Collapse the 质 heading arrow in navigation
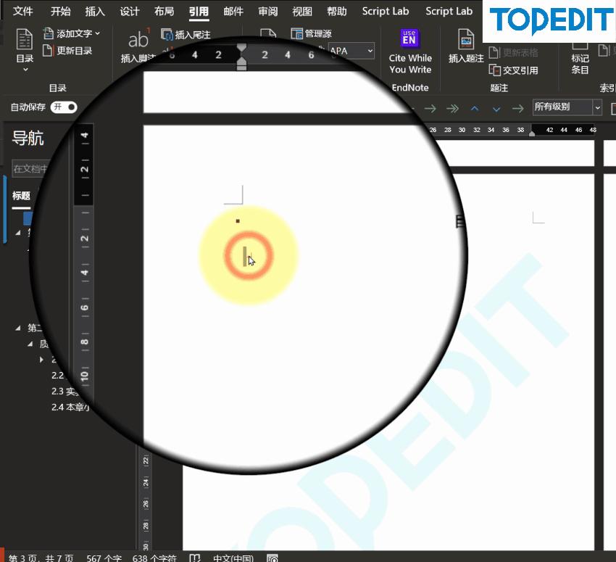 point(30,344)
